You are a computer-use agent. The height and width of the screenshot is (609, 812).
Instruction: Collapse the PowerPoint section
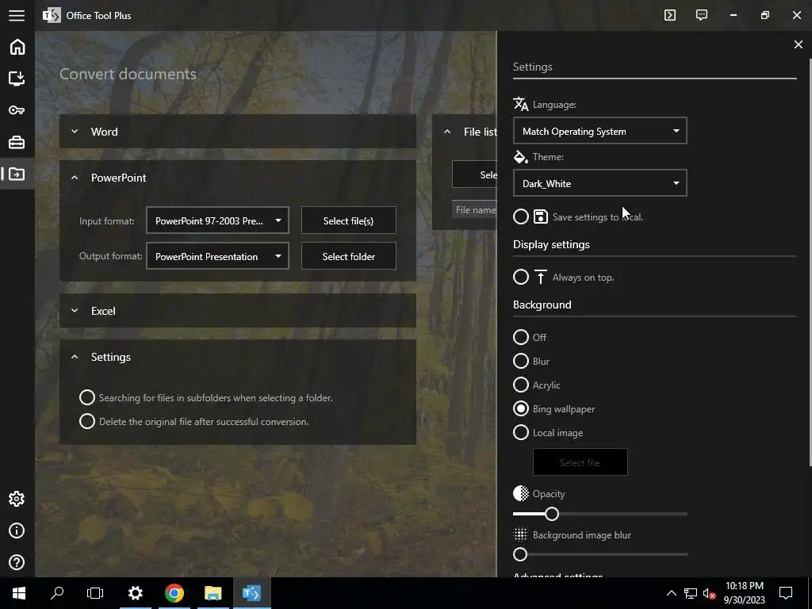(75, 178)
